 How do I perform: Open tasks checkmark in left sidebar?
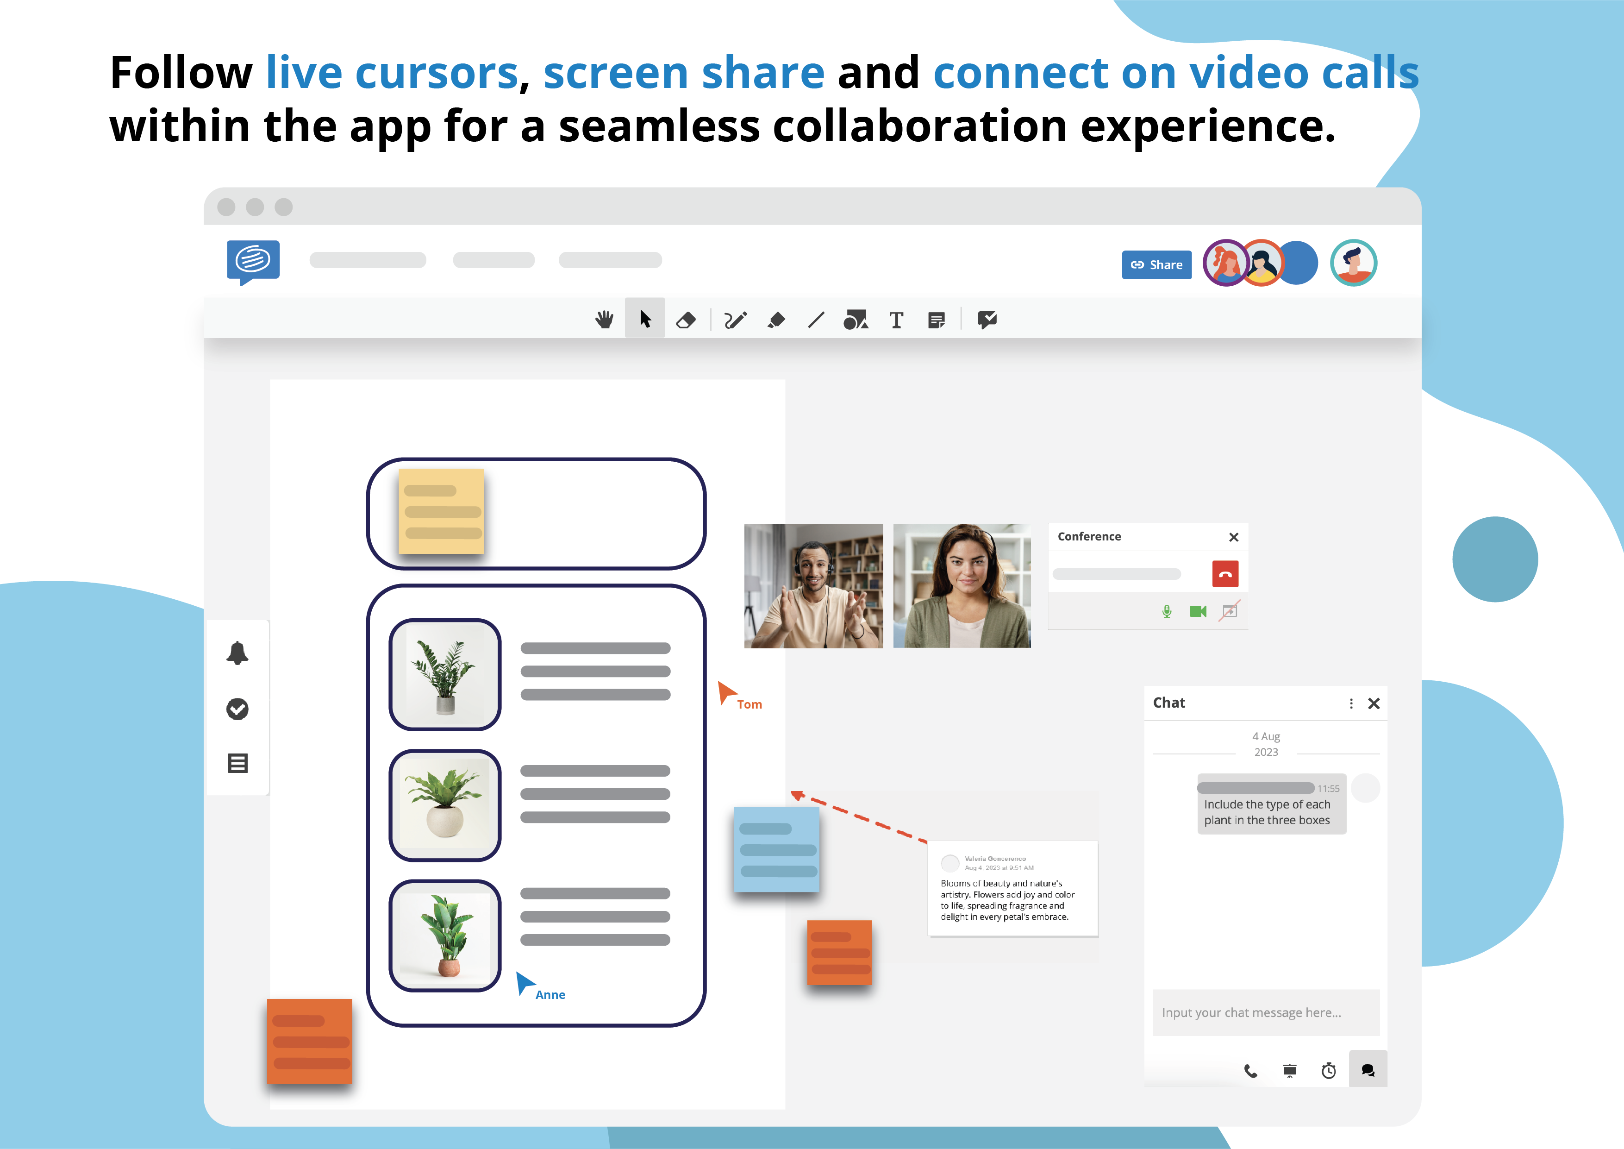coord(237,709)
